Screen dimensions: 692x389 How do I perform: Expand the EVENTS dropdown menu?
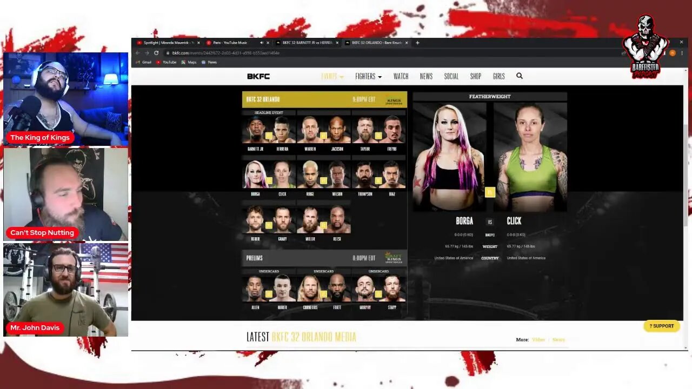[332, 76]
